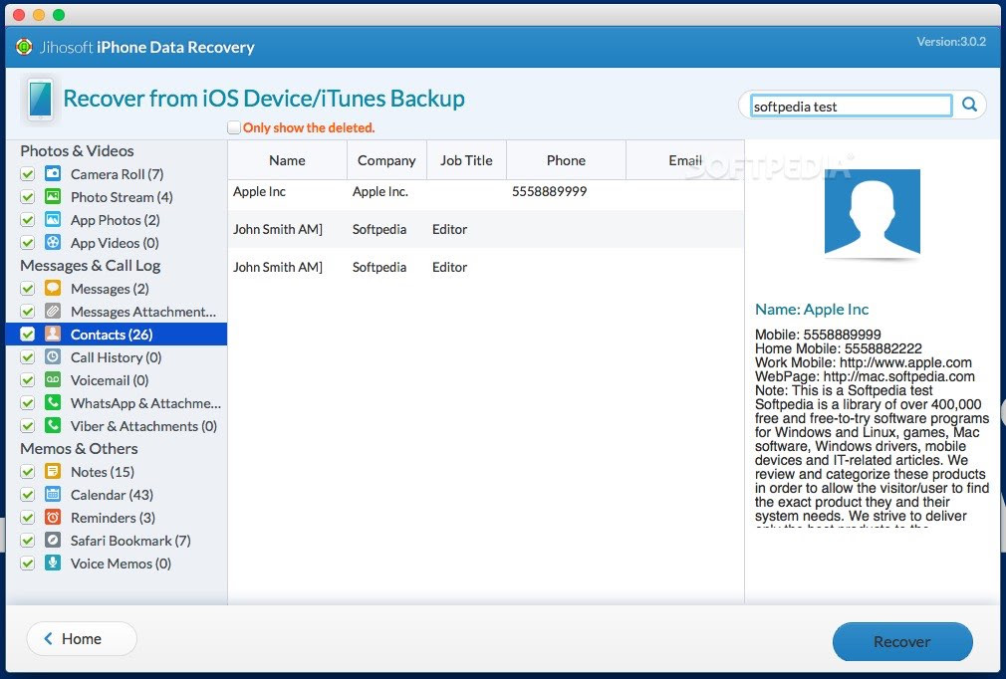The image size is (1006, 679).
Task: Click the Photo Stream picture icon
Action: click(53, 197)
